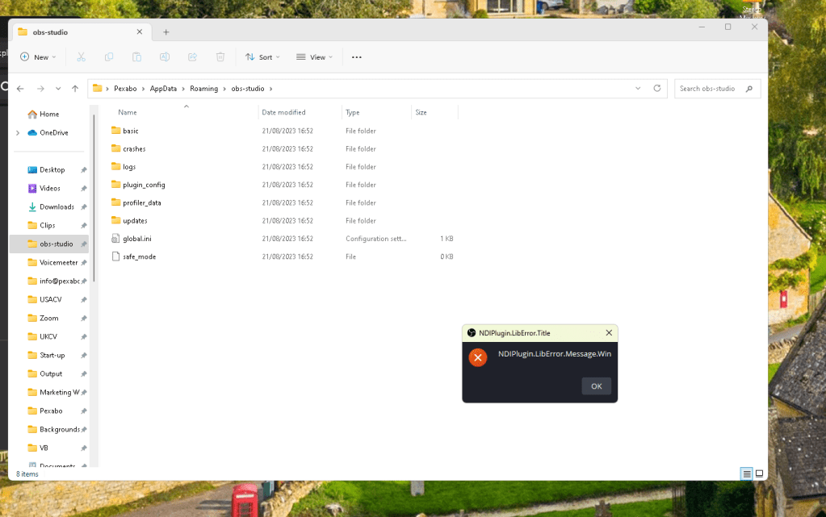The width and height of the screenshot is (826, 517).
Task: Open USACV folder in quick access
Action: [49, 299]
